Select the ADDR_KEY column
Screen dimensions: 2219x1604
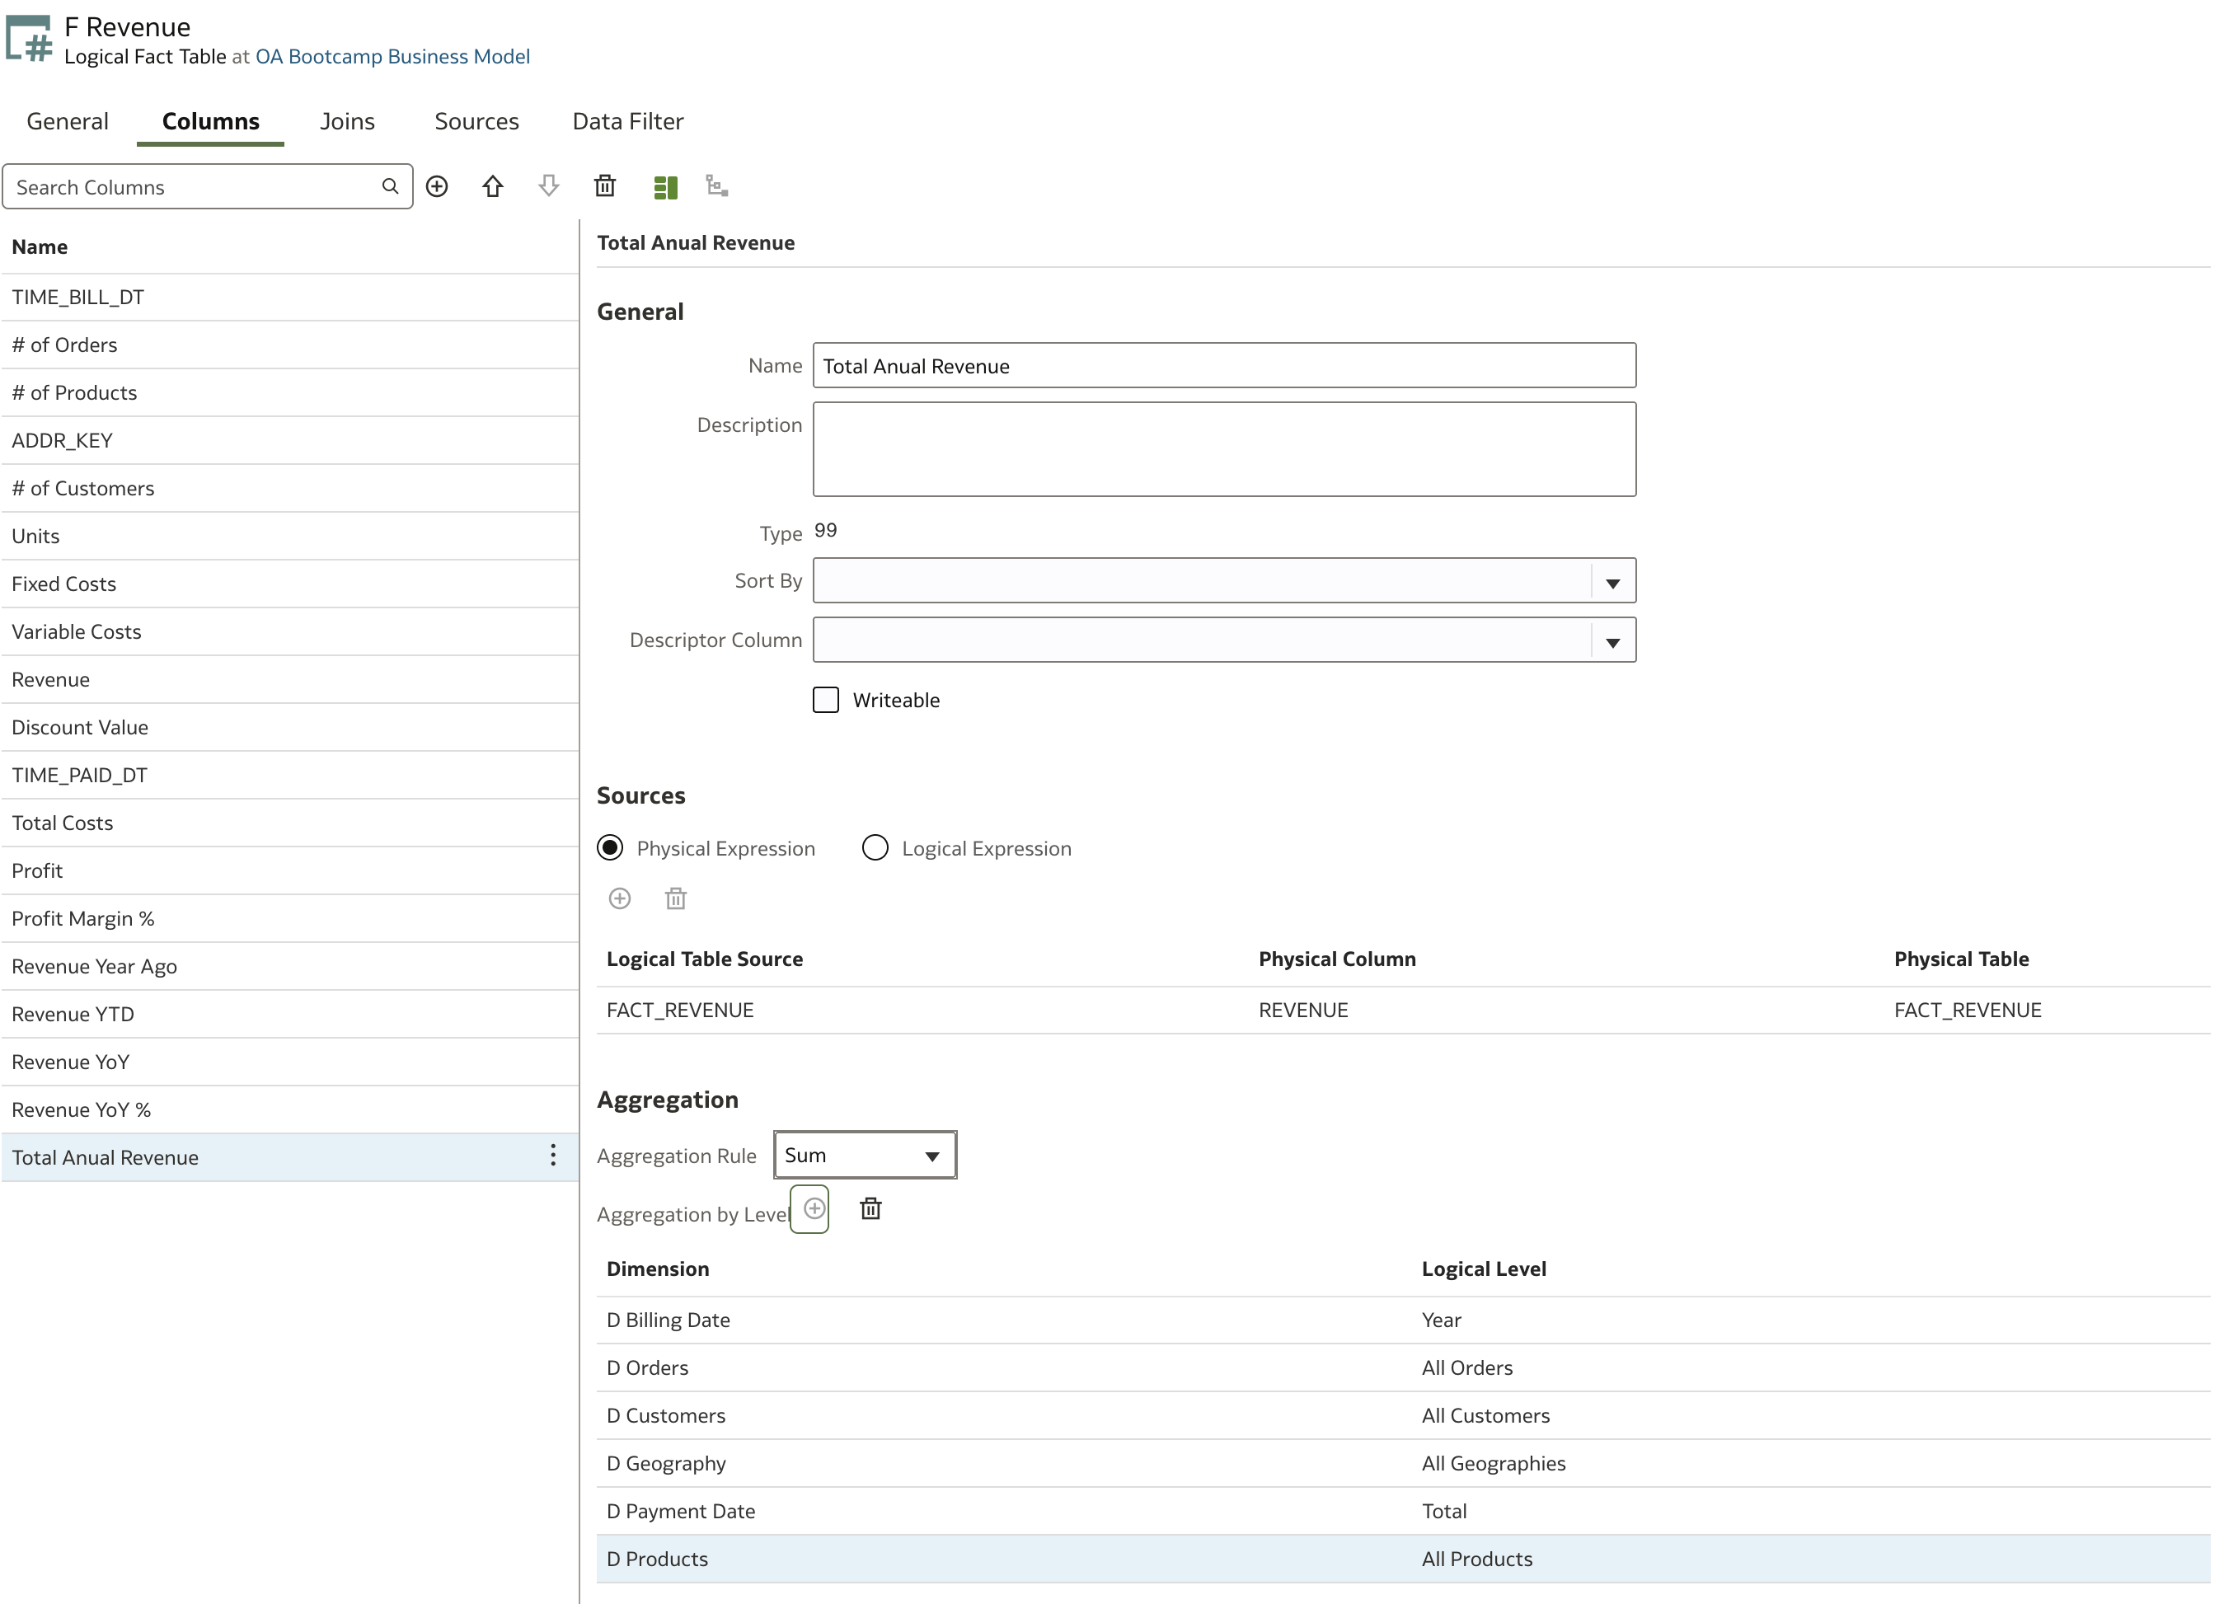click(x=289, y=441)
